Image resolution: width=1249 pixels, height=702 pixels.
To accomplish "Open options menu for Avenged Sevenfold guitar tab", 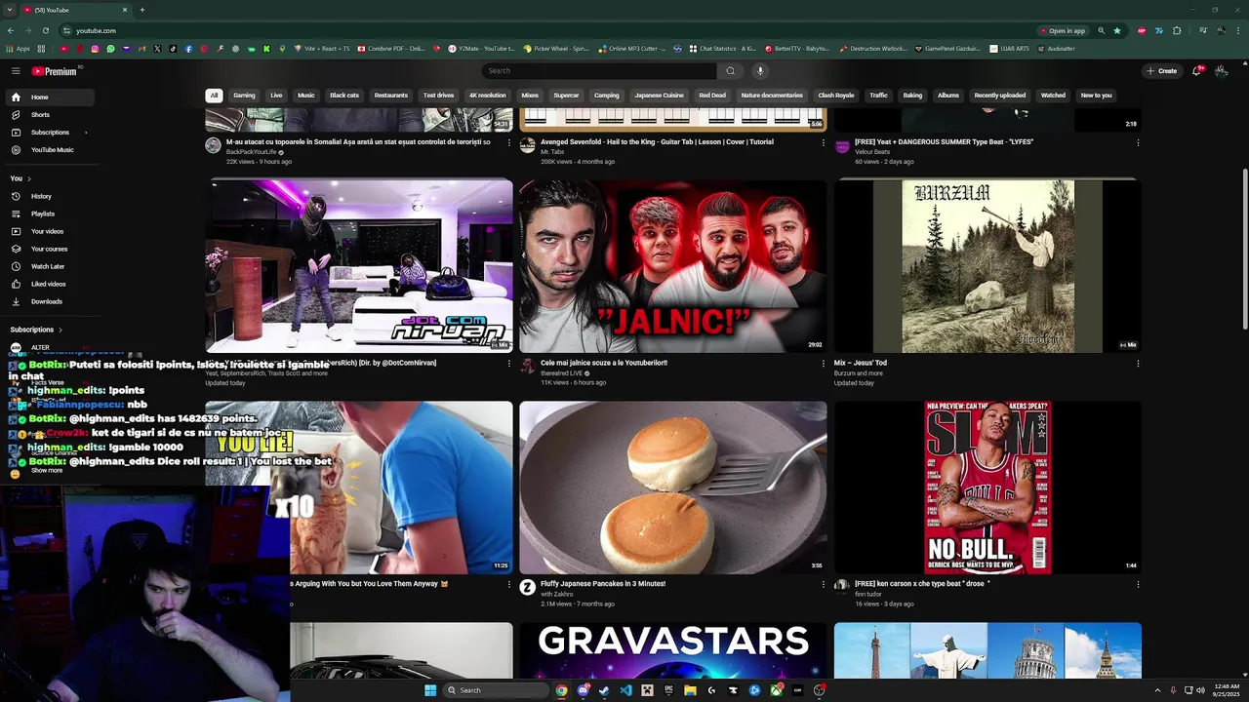I will [823, 143].
